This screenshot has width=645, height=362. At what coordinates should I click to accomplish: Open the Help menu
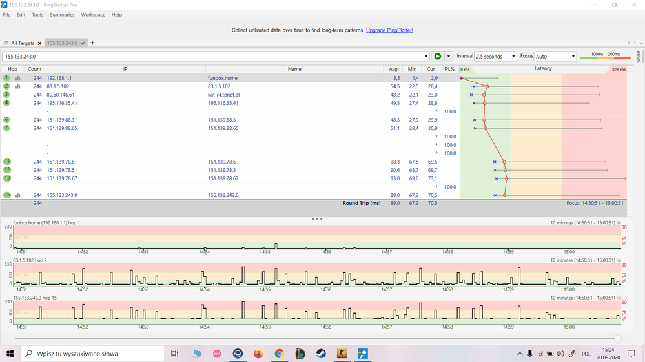pyautogui.click(x=117, y=15)
